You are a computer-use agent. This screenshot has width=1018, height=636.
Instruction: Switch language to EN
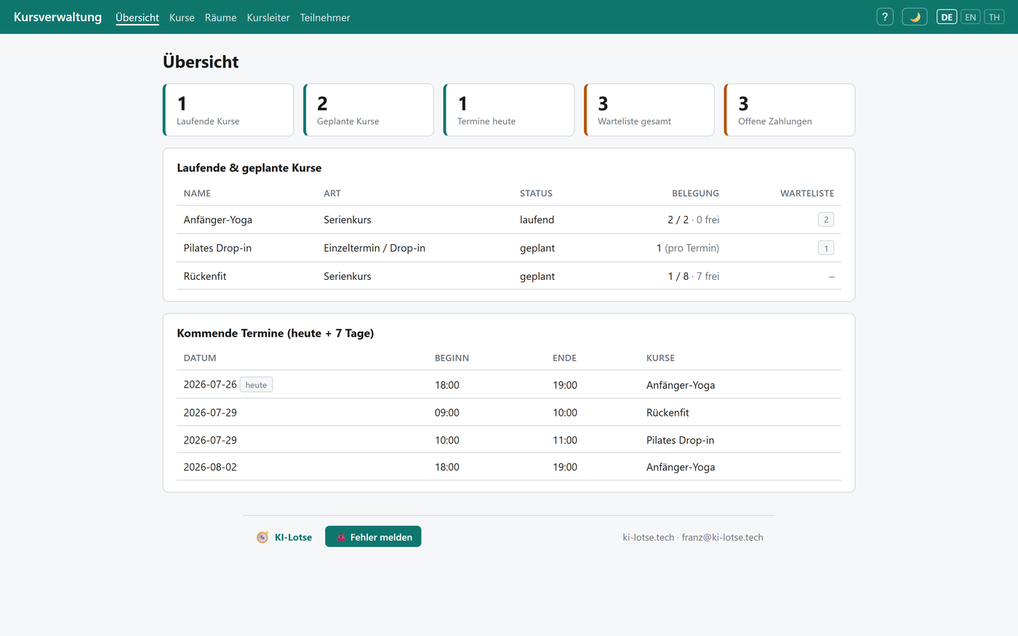pyautogui.click(x=971, y=17)
